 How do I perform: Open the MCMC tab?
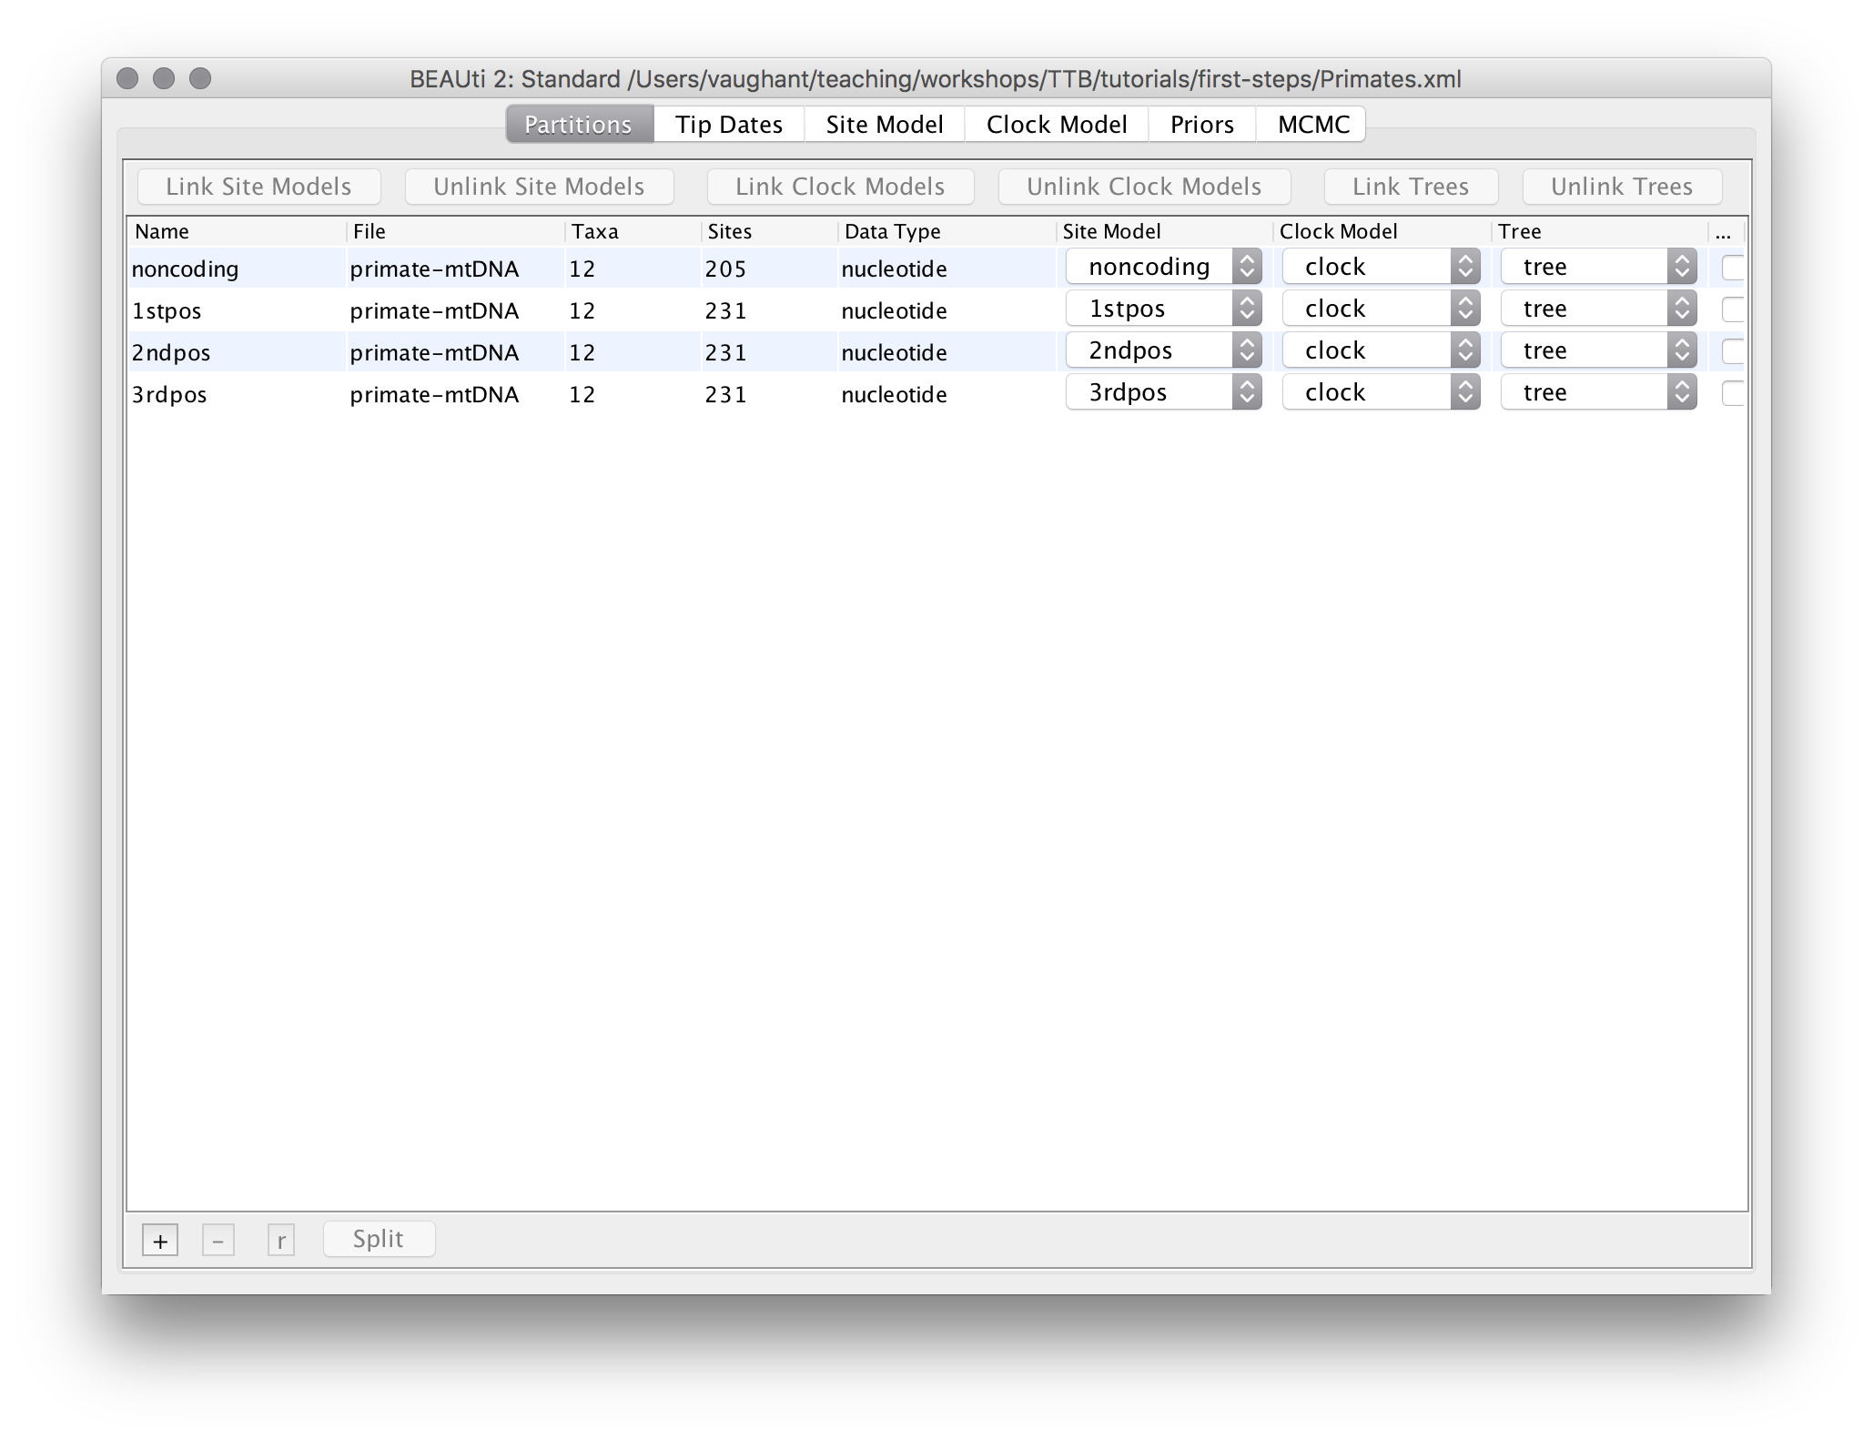[1312, 125]
